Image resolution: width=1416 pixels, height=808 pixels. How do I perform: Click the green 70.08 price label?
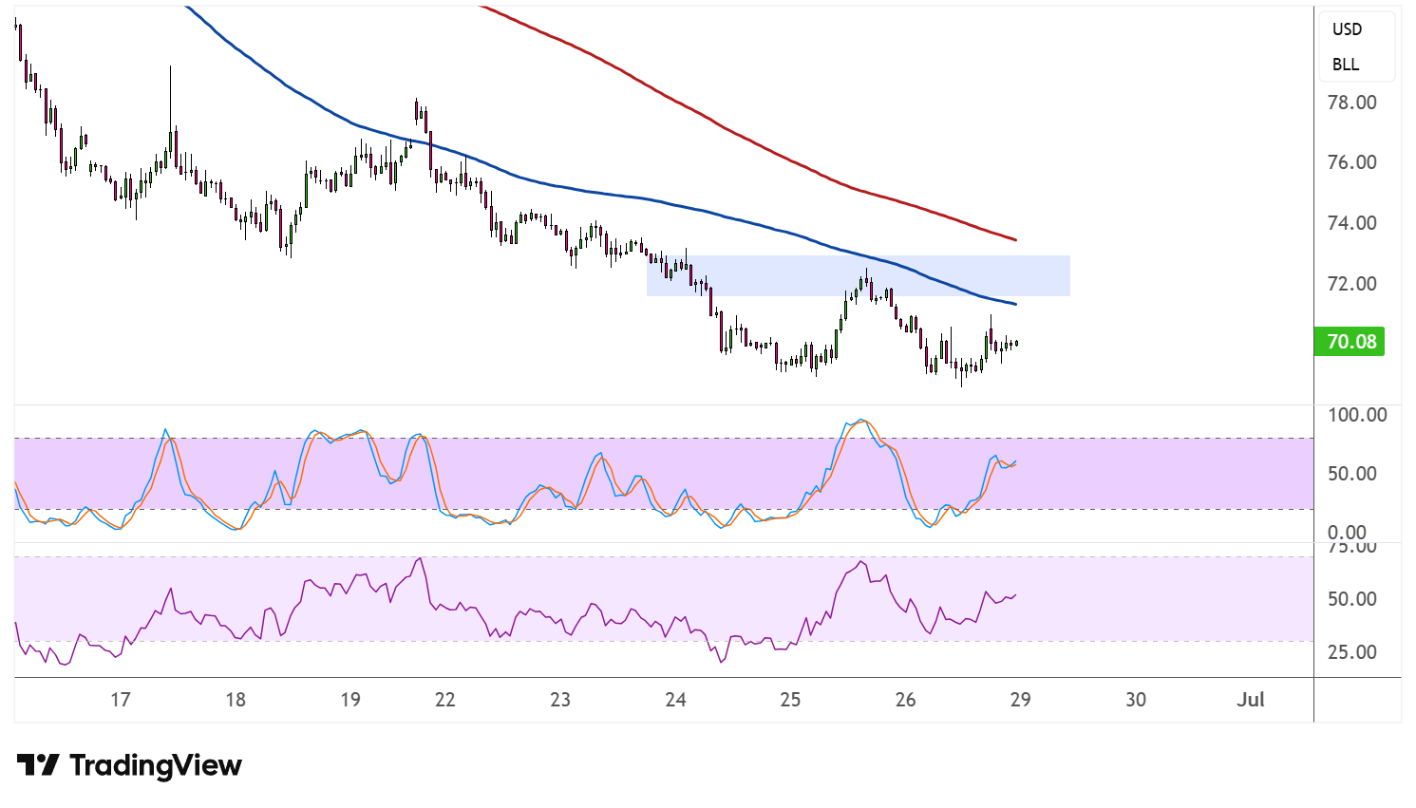click(1350, 342)
